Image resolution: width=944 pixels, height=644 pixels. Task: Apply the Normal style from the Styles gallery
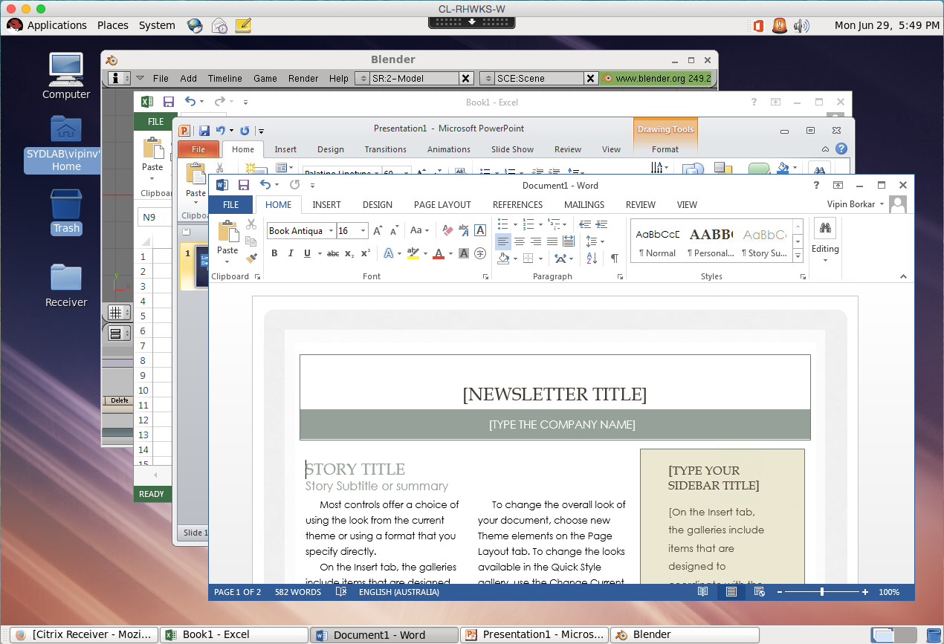point(657,241)
